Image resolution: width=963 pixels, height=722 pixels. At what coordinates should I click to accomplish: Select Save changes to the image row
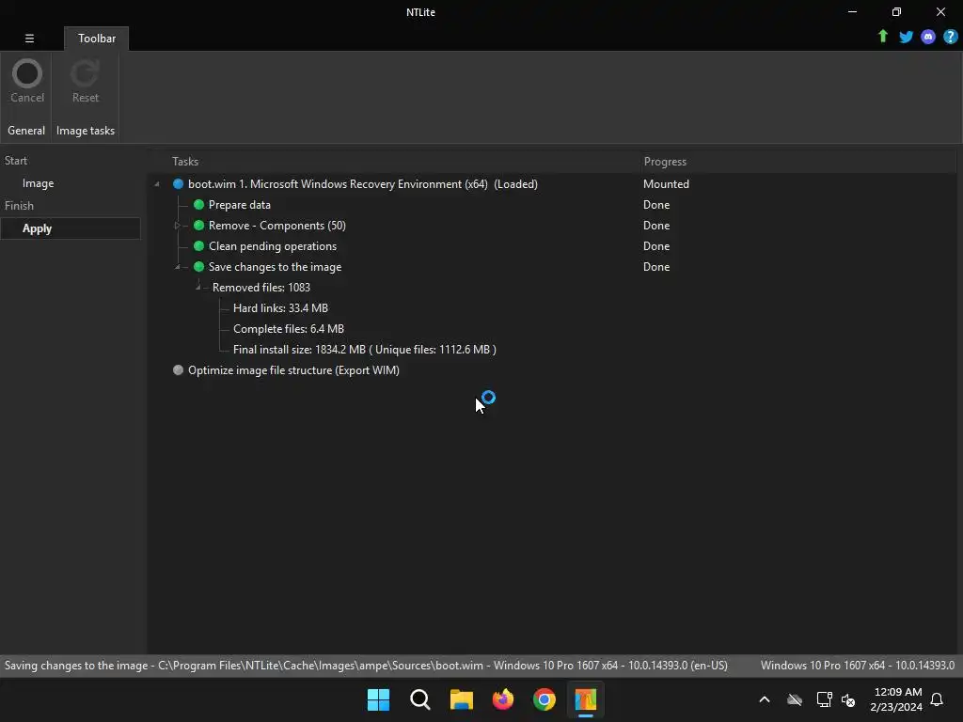(276, 267)
